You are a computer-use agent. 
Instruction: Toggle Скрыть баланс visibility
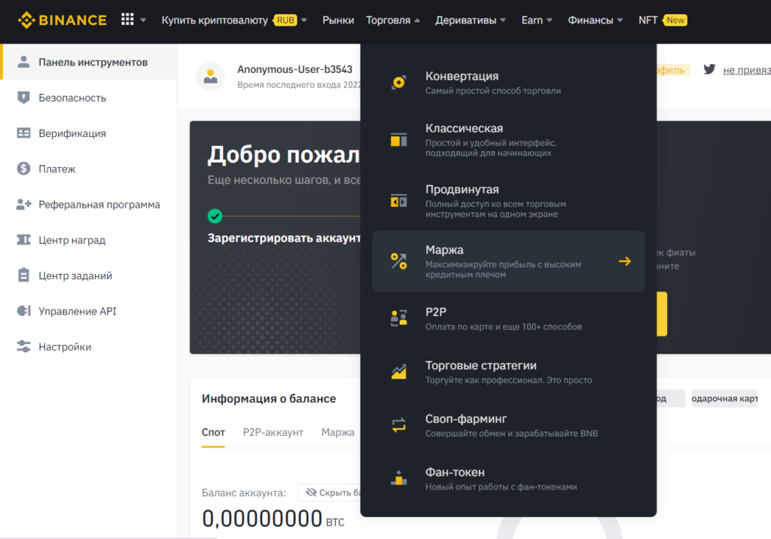pyautogui.click(x=331, y=492)
